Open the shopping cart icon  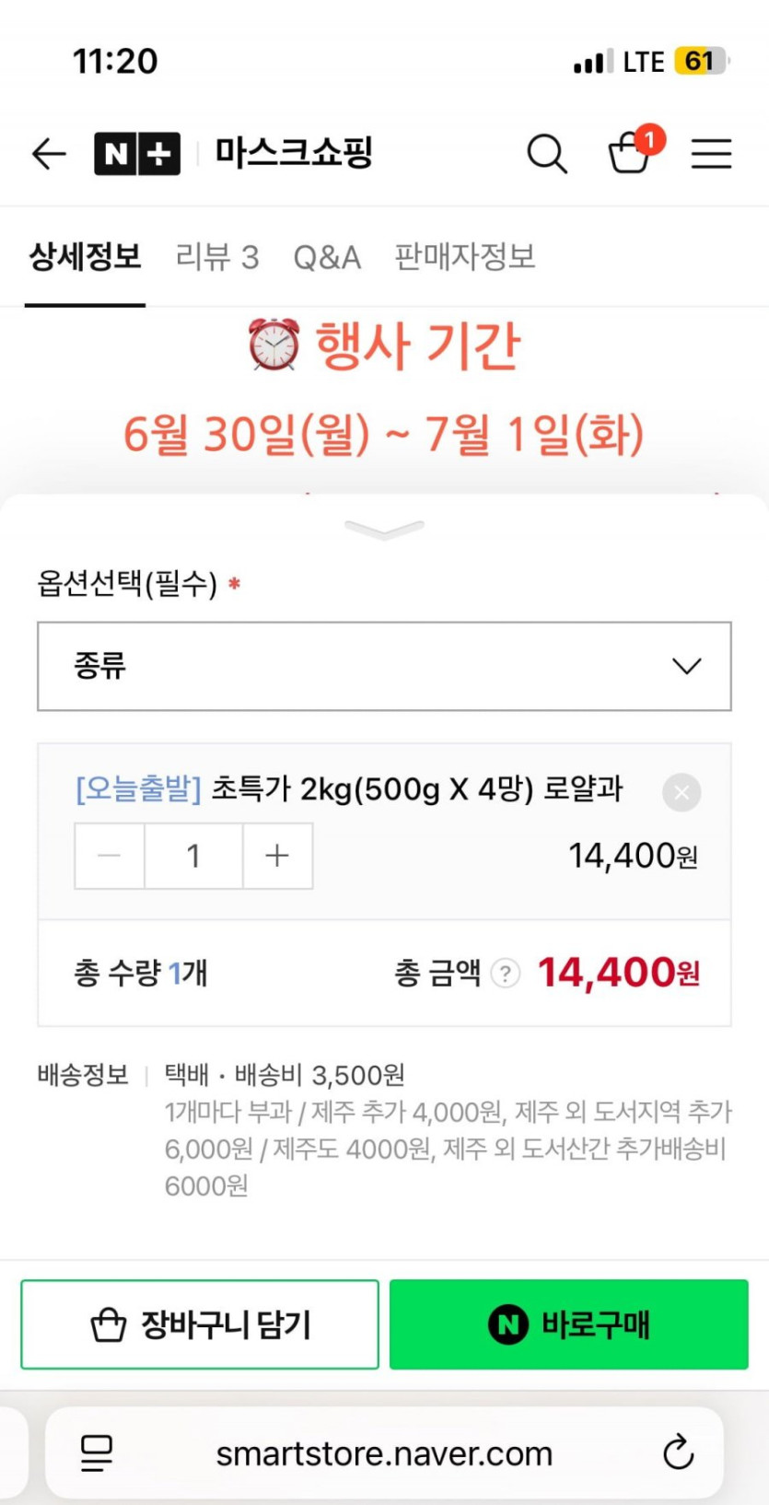click(631, 152)
